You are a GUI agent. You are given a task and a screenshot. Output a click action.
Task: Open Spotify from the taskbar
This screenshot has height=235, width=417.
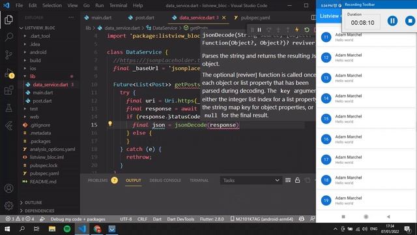click(67, 229)
